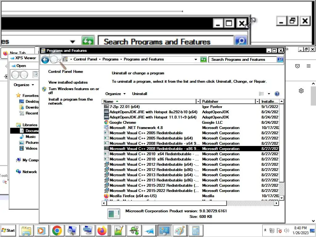Click the Start button
This screenshot has width=316, height=237.
tap(8, 230)
